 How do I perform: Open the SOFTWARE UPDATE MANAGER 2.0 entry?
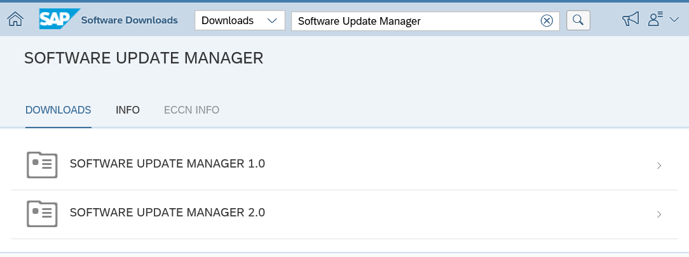point(344,214)
